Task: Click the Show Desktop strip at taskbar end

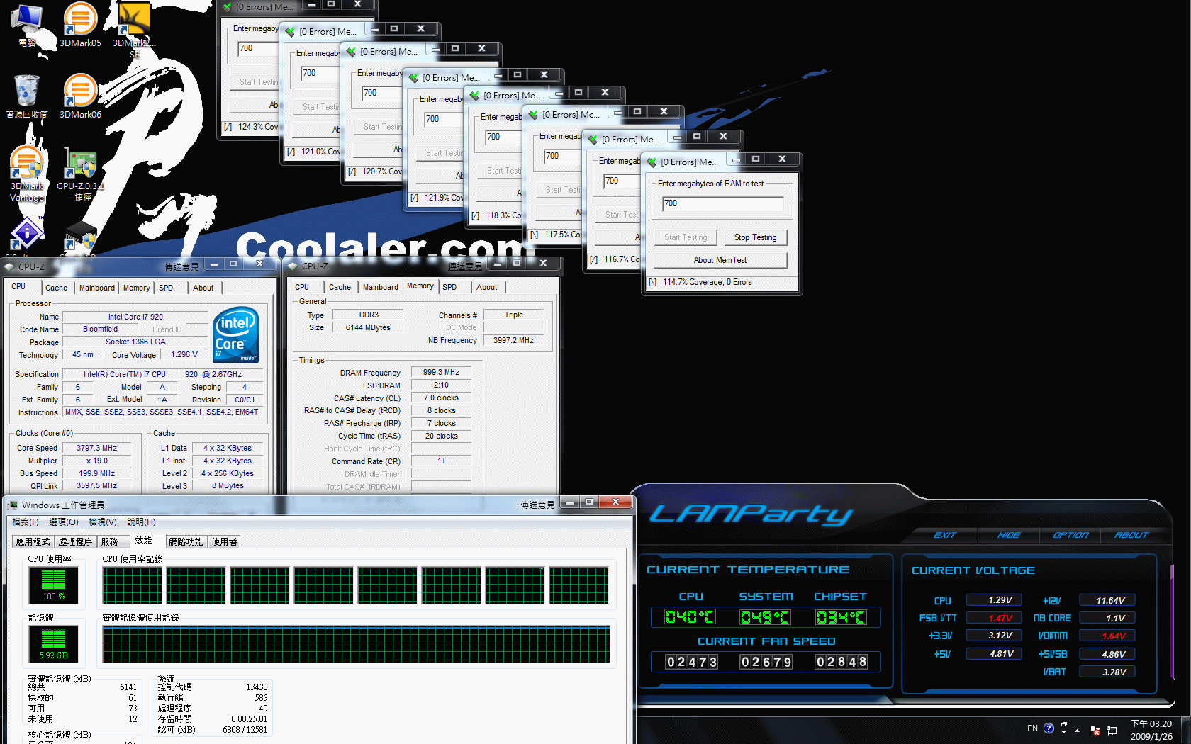Action: coord(1185,730)
